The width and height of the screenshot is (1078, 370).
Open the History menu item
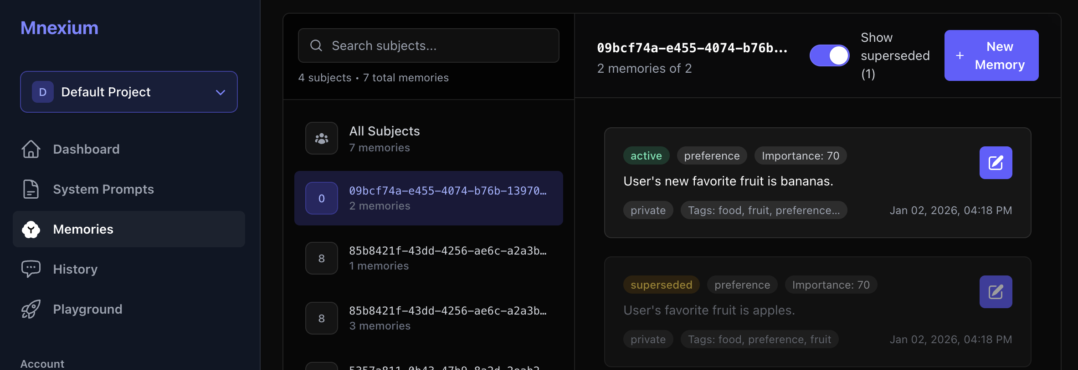pyautogui.click(x=75, y=269)
